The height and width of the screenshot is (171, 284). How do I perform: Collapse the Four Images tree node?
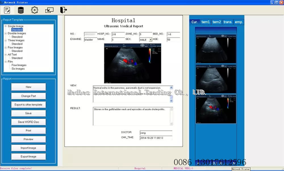[6, 48]
